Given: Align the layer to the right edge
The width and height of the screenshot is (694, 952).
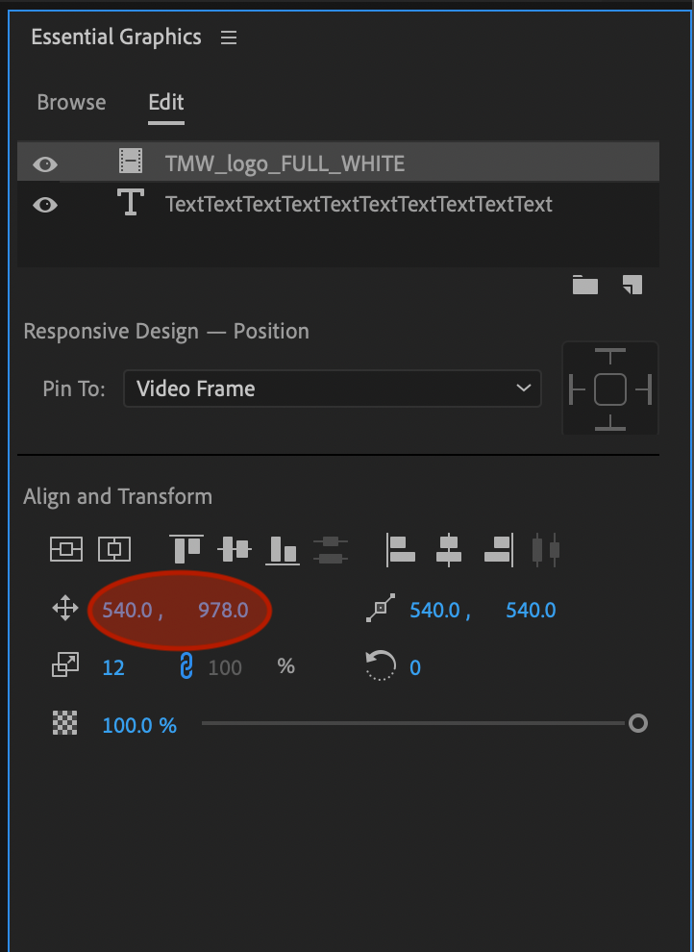Looking at the screenshot, I should (497, 549).
